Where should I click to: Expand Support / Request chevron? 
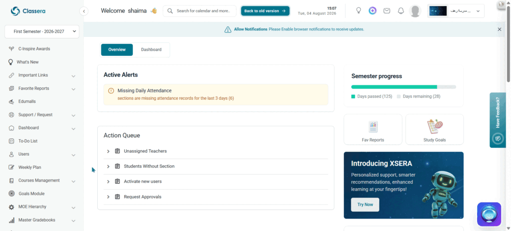(x=73, y=115)
